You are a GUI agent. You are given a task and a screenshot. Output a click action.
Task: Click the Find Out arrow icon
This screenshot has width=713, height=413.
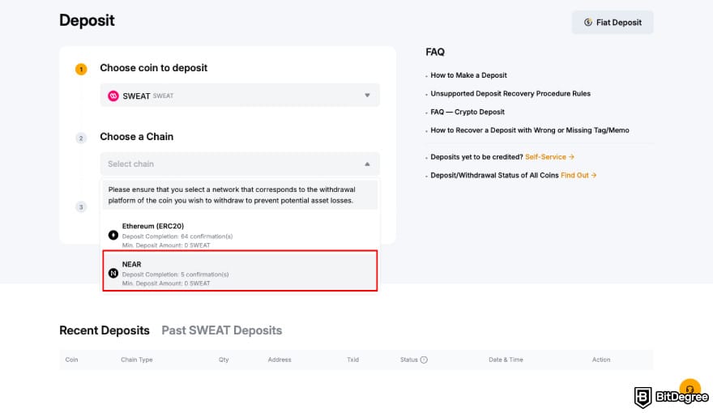tap(593, 175)
